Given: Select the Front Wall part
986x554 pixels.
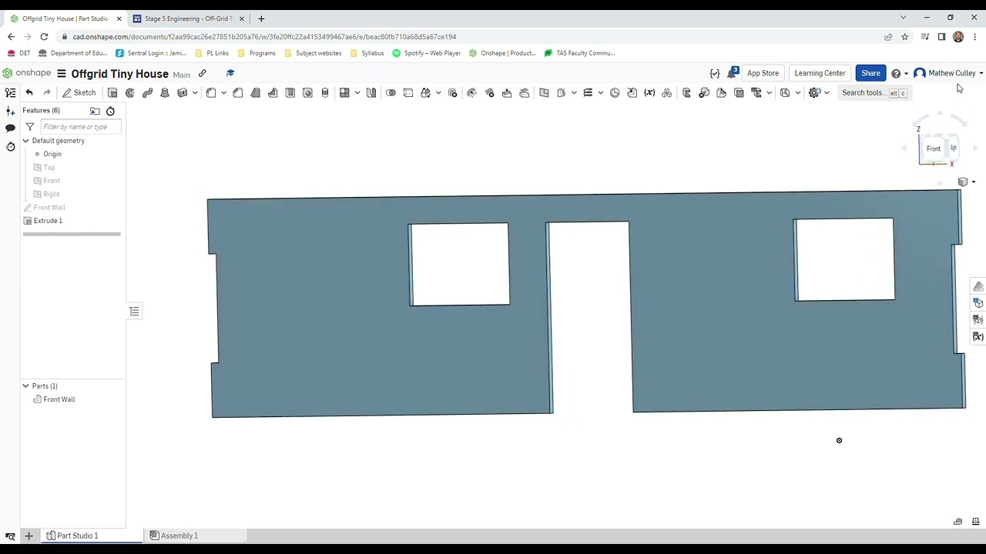Looking at the screenshot, I should pos(59,399).
